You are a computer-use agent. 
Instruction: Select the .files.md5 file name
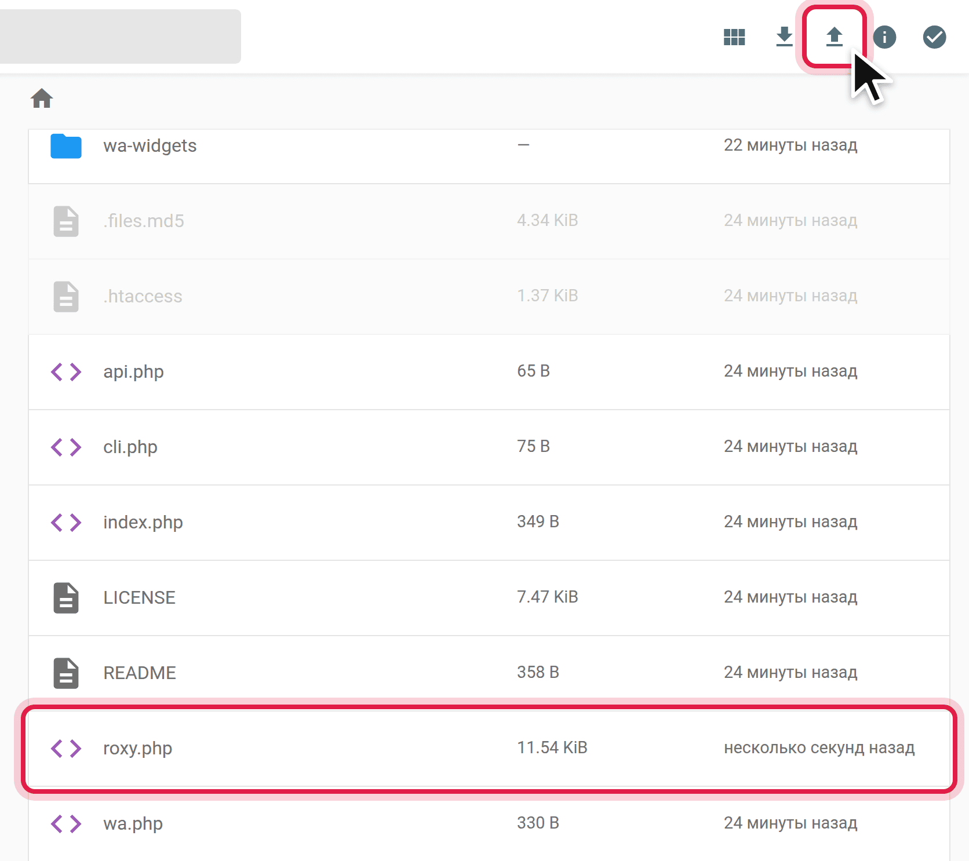click(144, 221)
